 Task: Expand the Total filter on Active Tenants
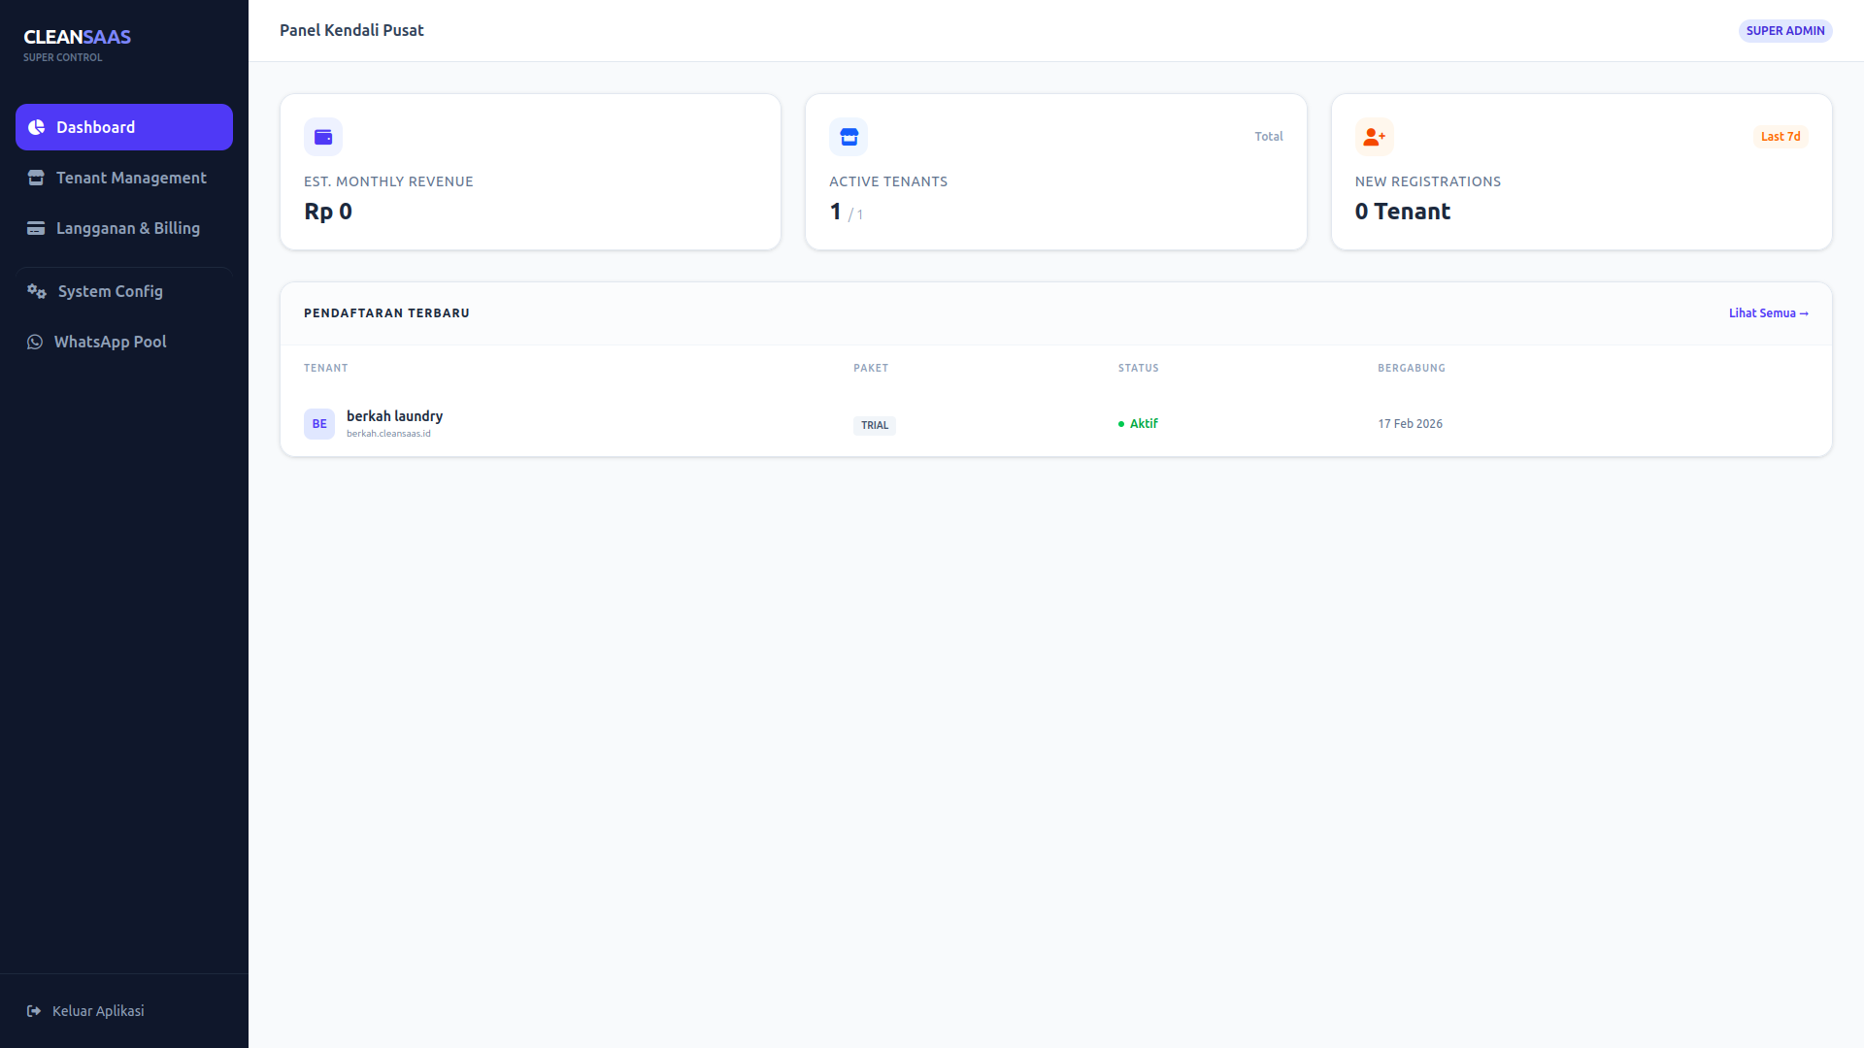pos(1269,136)
